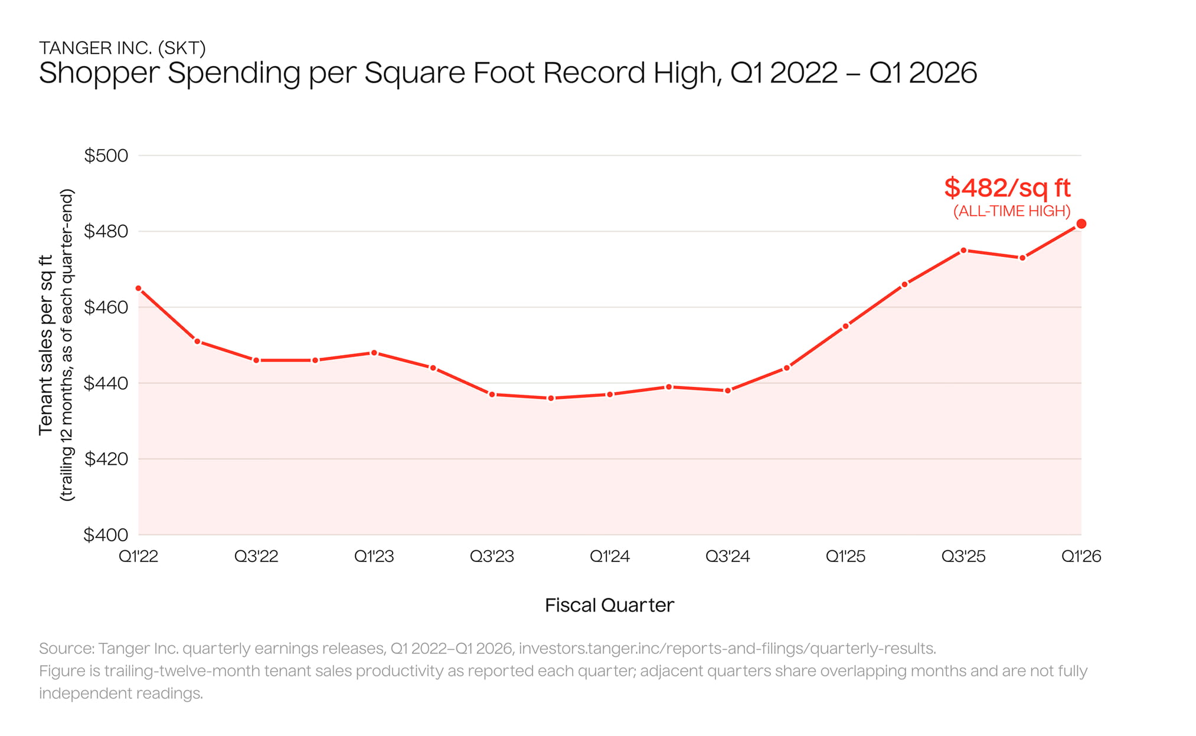Click the "$500" y-axis tick label
Image resolution: width=1196 pixels, height=736 pixels.
pyautogui.click(x=106, y=156)
